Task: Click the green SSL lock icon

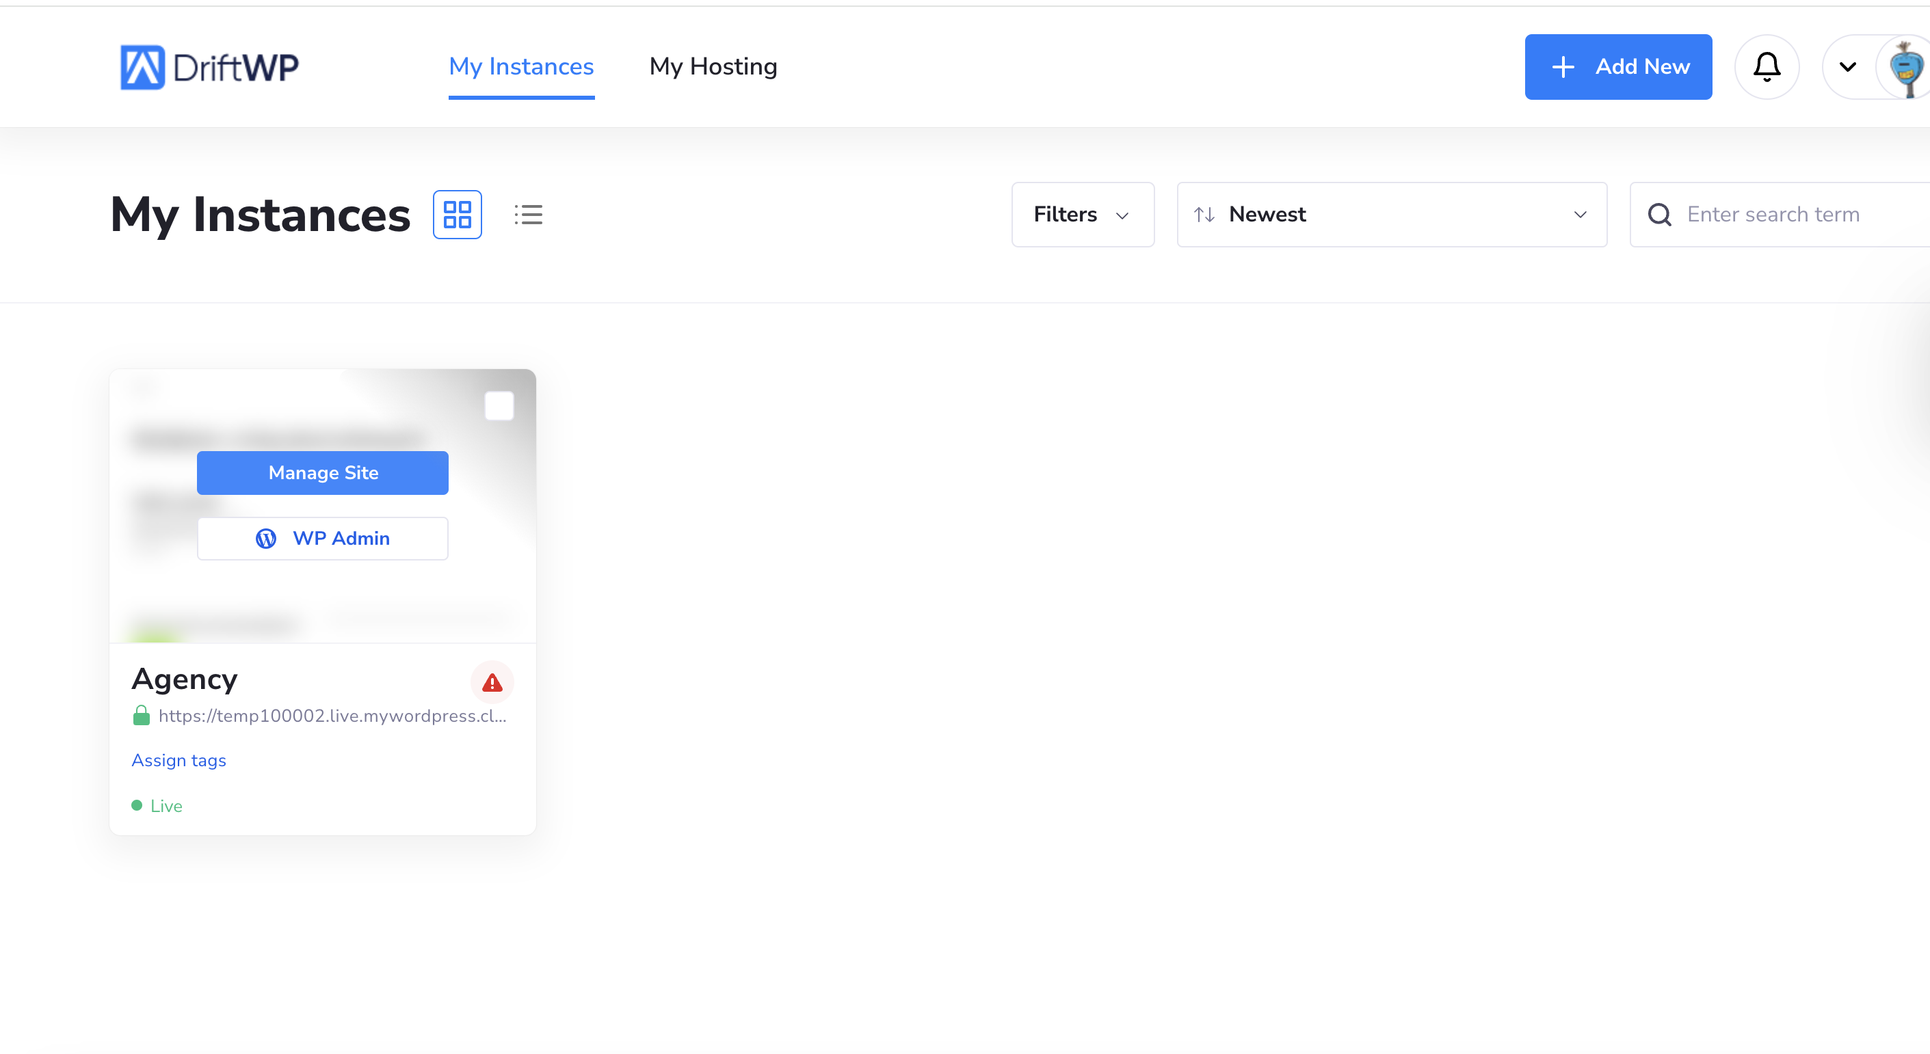Action: point(141,716)
